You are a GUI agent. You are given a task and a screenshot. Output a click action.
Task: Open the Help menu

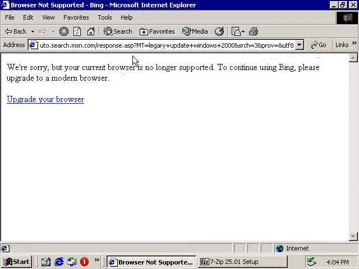coord(127,17)
